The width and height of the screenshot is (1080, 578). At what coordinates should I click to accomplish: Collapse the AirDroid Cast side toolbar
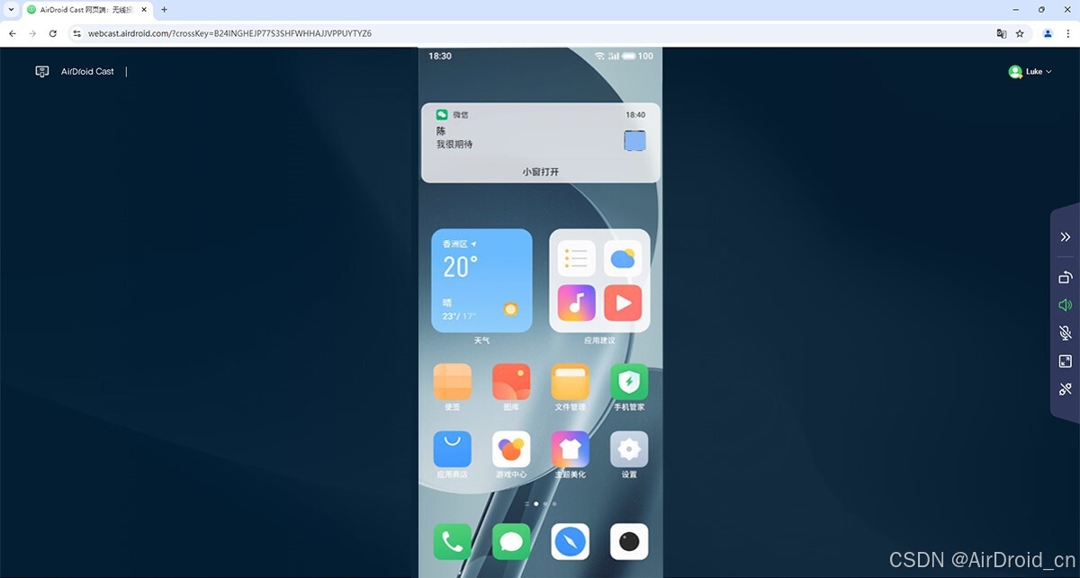point(1066,237)
